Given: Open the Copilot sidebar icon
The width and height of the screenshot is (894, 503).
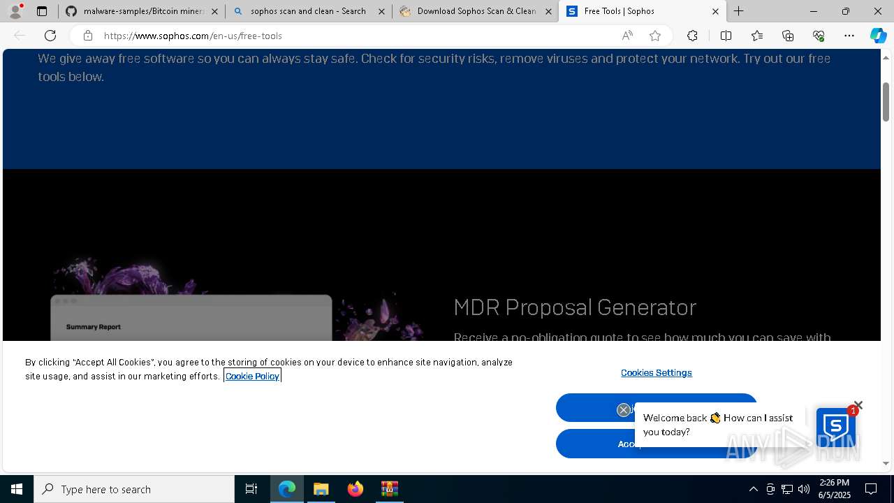Looking at the screenshot, I should (x=878, y=36).
